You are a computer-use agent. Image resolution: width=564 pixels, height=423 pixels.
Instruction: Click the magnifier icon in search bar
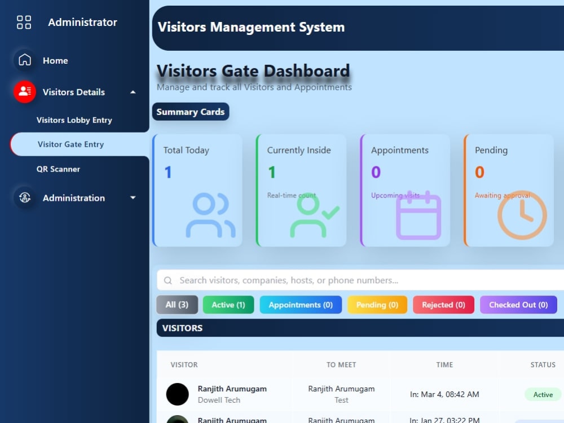[x=168, y=280]
